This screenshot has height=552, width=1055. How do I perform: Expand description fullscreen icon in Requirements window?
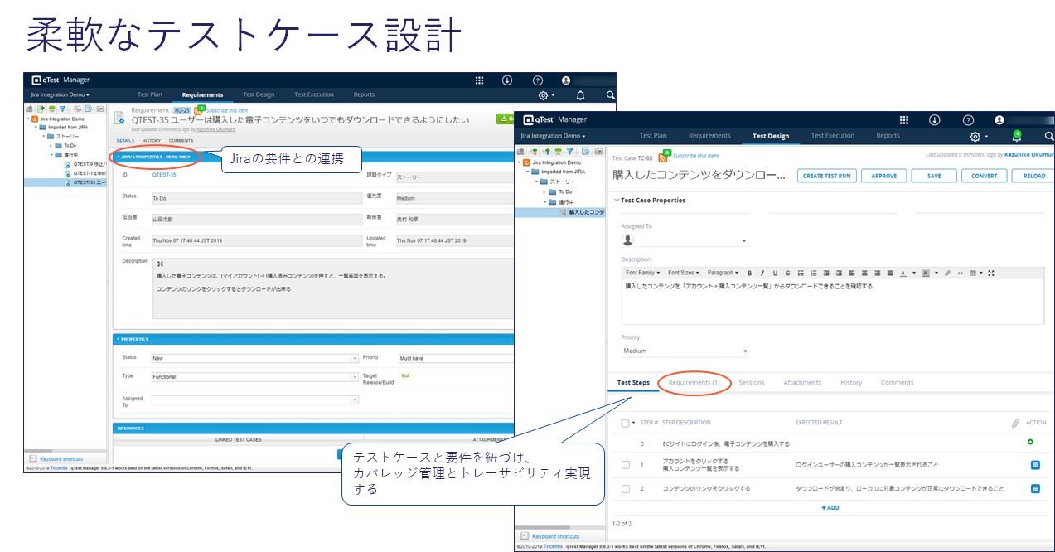click(x=160, y=264)
